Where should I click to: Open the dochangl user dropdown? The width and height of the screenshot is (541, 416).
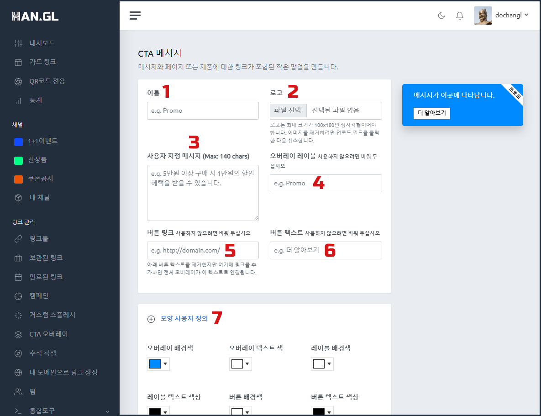click(512, 15)
